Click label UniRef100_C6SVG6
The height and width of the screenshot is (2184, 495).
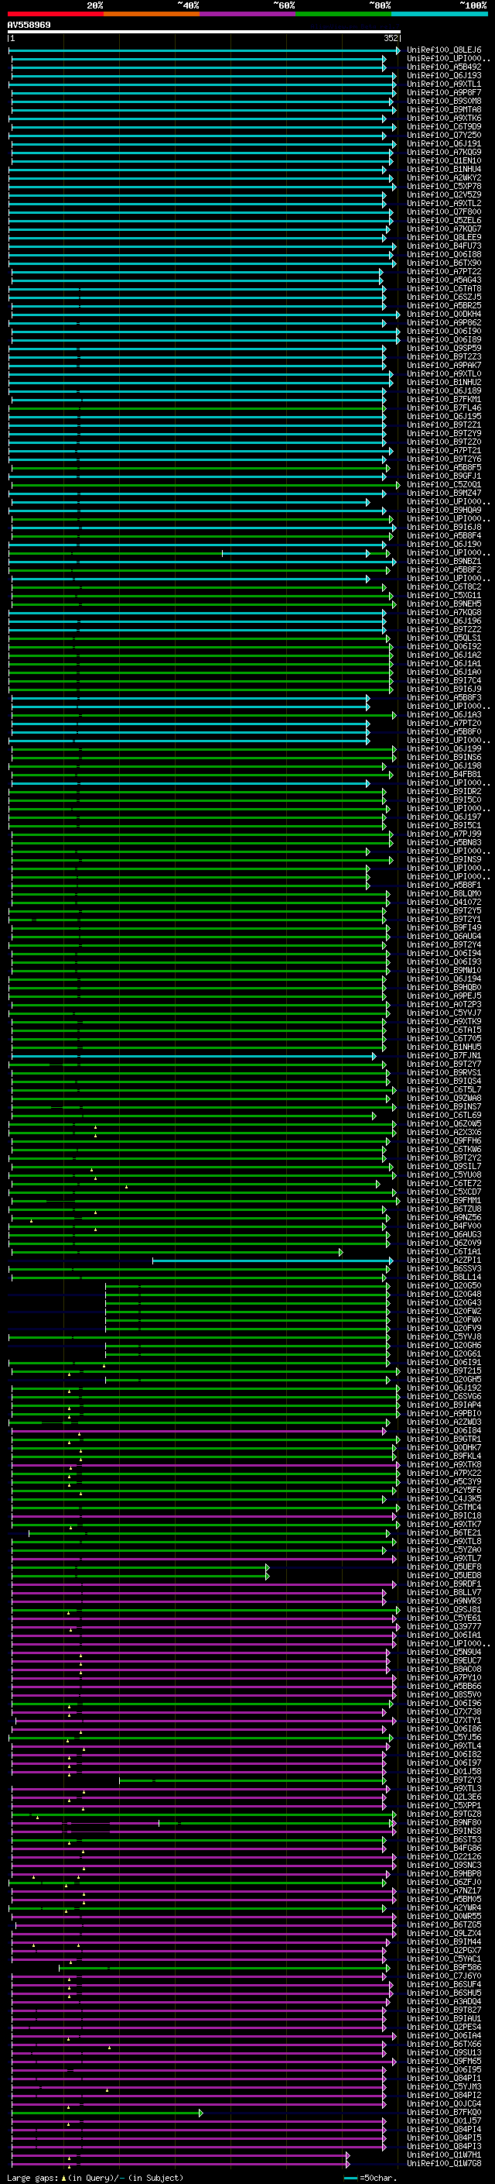click(444, 1396)
